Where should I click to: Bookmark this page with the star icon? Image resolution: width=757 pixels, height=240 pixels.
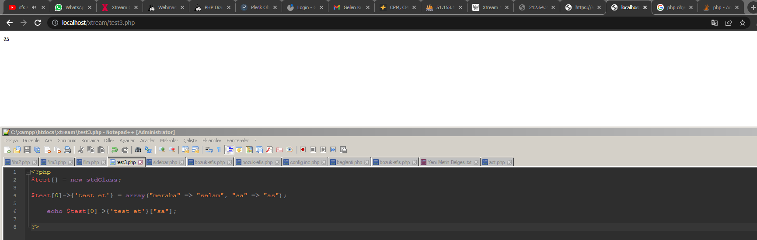click(743, 23)
